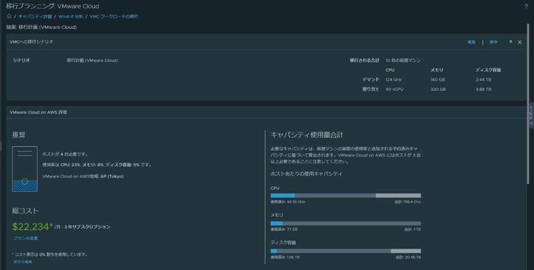Go to What-If 分析 breadcrumb

(71, 16)
